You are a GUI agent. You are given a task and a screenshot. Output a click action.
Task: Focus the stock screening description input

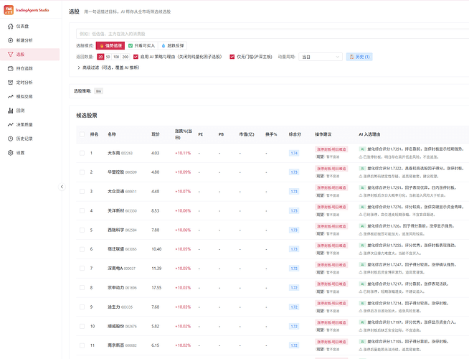pyautogui.click(x=273, y=34)
